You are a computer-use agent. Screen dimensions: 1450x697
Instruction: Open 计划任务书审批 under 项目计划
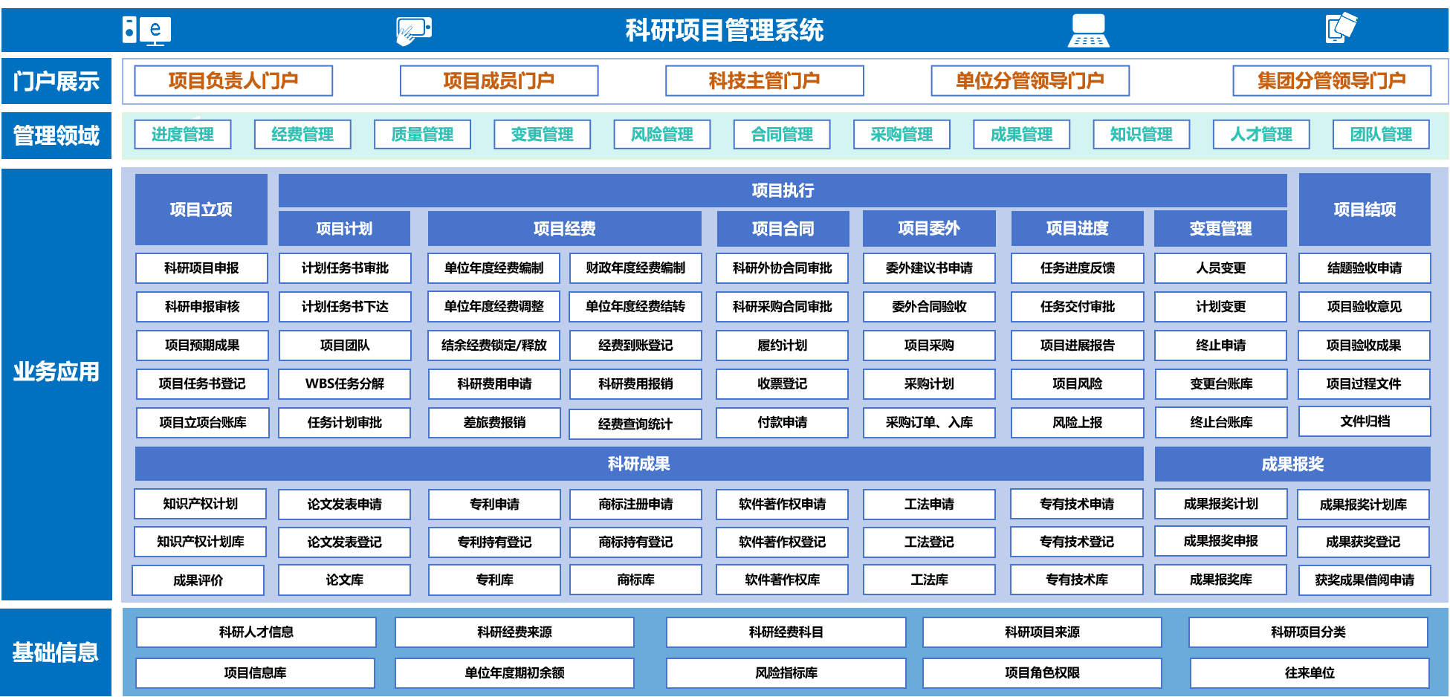(345, 268)
